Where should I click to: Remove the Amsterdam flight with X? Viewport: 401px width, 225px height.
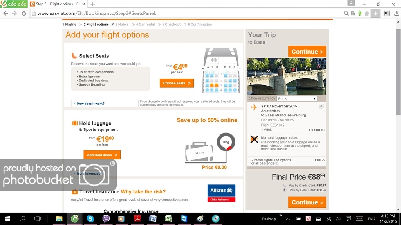(321, 106)
